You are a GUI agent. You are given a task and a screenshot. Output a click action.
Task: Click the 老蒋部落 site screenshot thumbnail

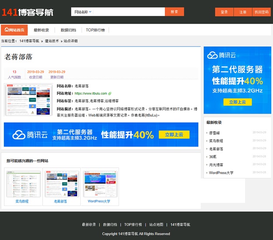(28, 100)
